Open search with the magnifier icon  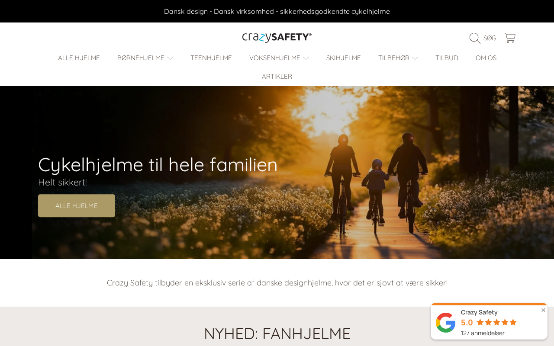(x=475, y=38)
